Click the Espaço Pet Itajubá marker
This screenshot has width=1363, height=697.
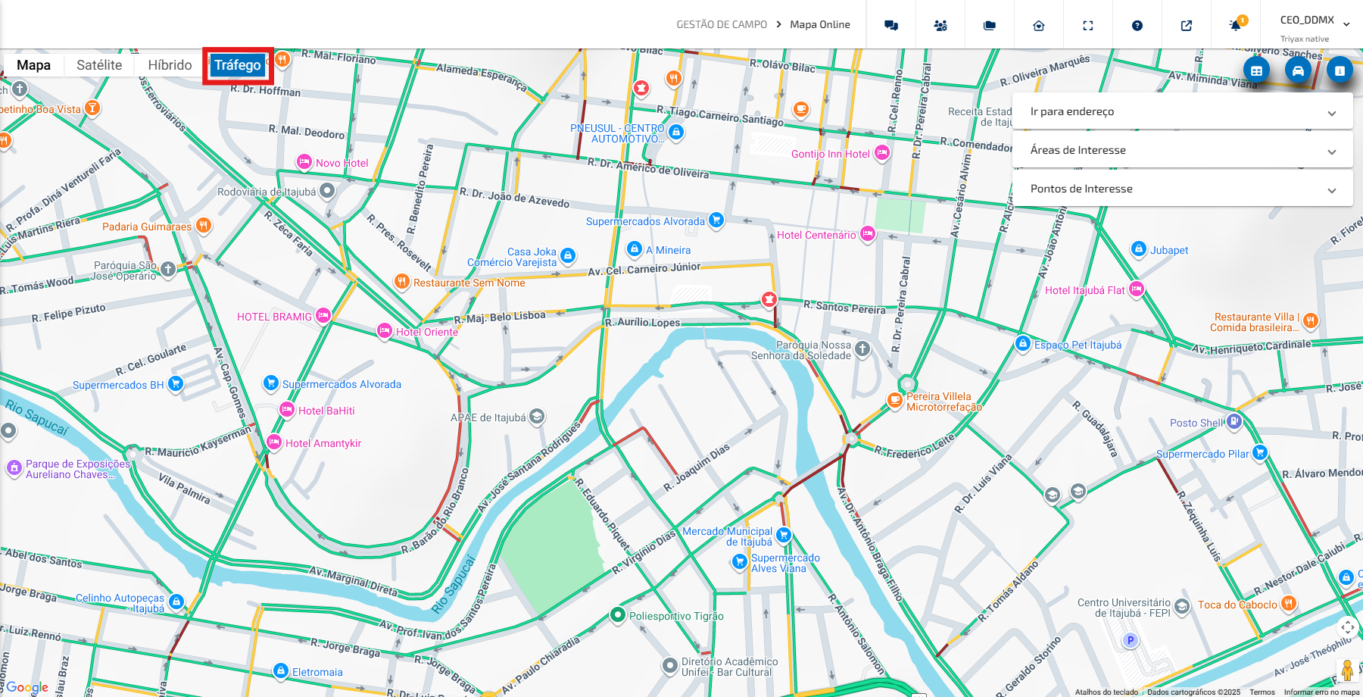(x=1023, y=344)
